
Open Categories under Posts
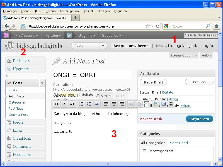[x=17, y=102]
